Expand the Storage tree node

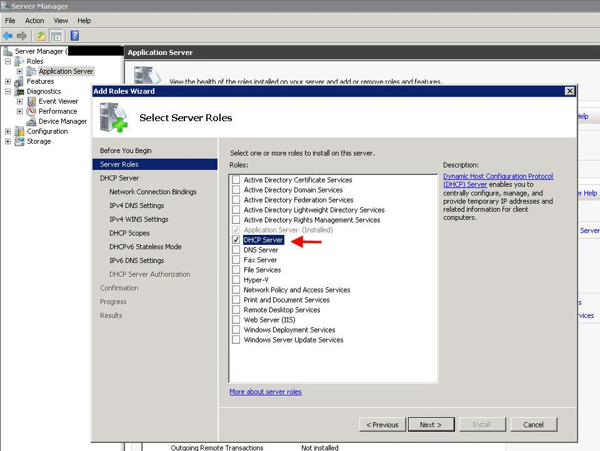(7, 141)
